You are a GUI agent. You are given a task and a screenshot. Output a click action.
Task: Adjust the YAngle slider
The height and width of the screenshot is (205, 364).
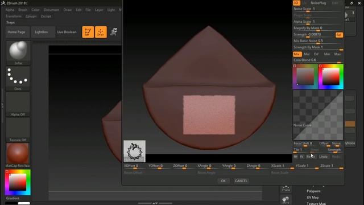click(233, 167)
